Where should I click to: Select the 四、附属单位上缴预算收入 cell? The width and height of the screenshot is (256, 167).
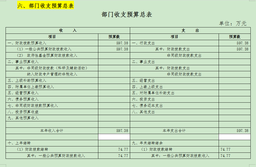point(31,87)
